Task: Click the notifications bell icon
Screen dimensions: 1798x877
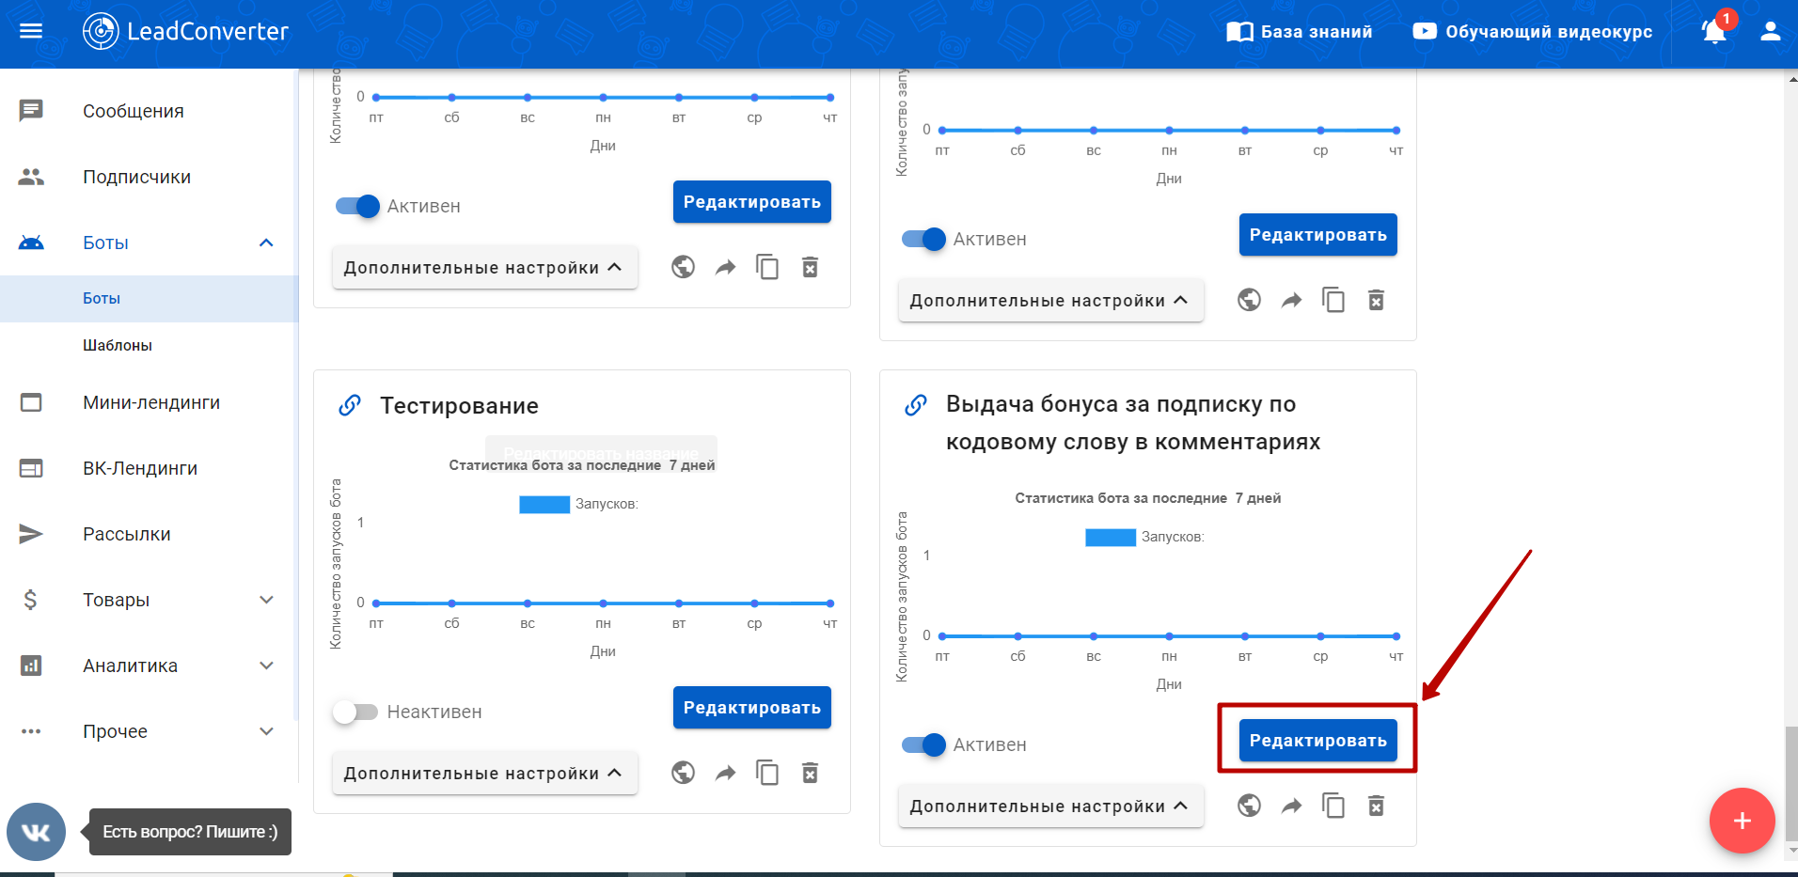Action: coord(1713,32)
